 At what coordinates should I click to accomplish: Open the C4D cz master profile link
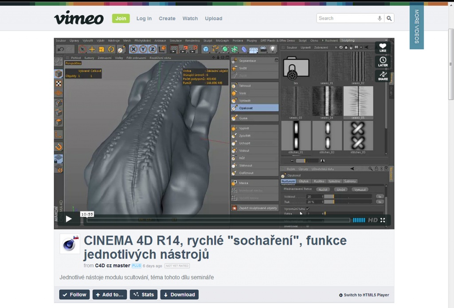pyautogui.click(x=113, y=265)
